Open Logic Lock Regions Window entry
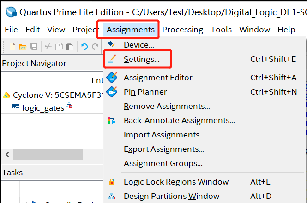This screenshot has width=307, height=203. click(205, 182)
